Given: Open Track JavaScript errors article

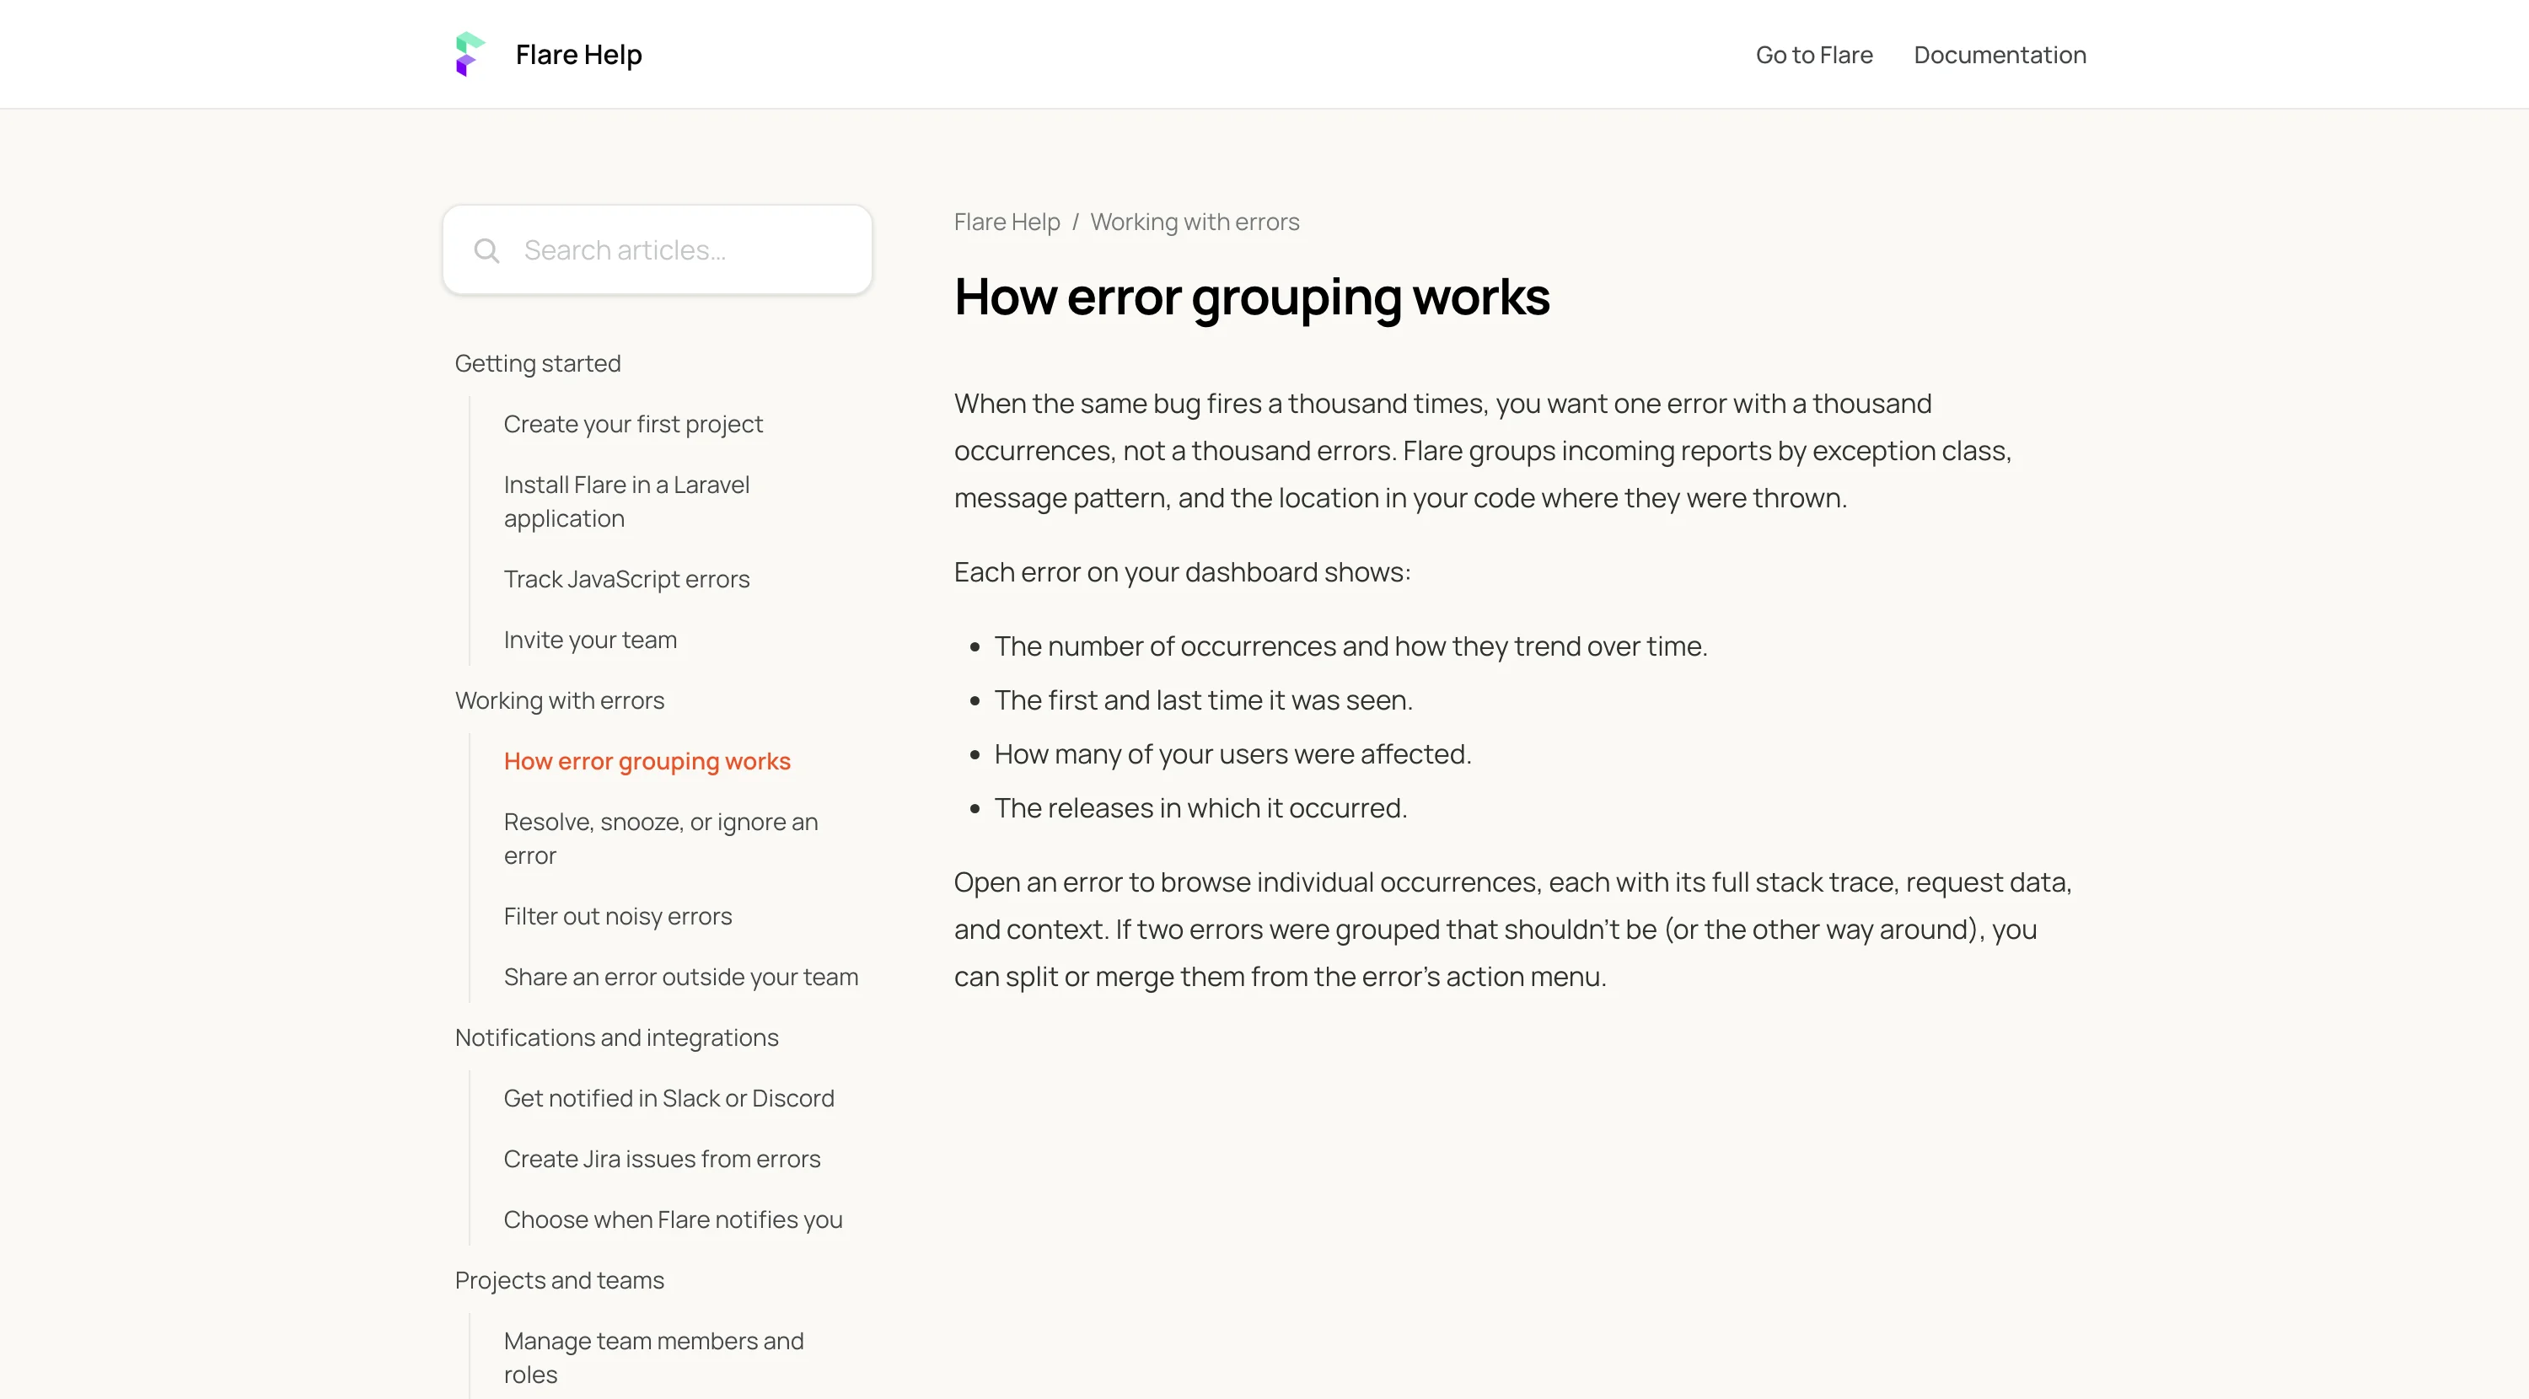Looking at the screenshot, I should point(626,579).
